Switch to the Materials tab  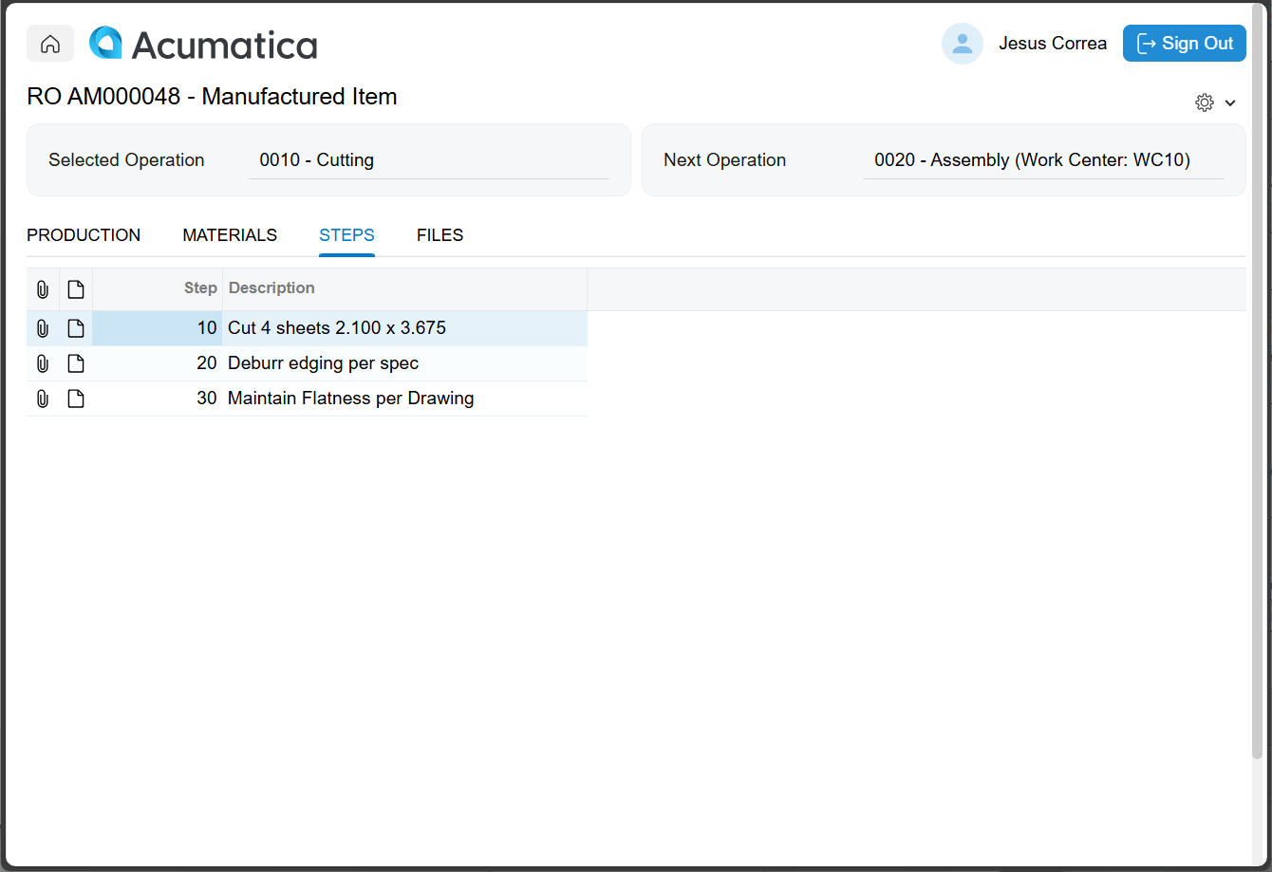point(230,235)
